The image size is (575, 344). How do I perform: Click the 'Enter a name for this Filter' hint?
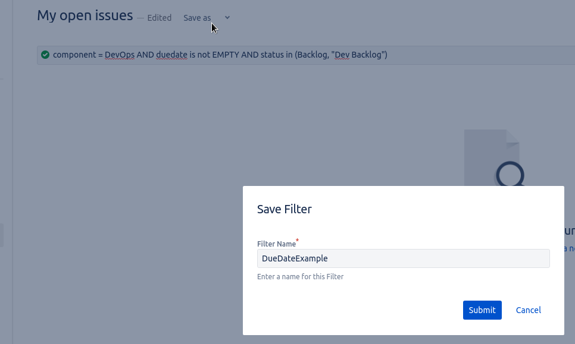coord(301,277)
